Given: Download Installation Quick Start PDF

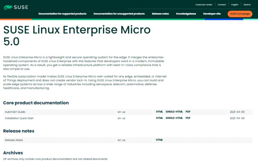Looking at the screenshot, I should point(188,118).
